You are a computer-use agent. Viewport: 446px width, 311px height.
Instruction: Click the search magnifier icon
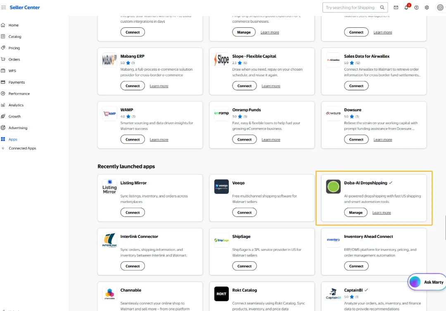pos(382,7)
